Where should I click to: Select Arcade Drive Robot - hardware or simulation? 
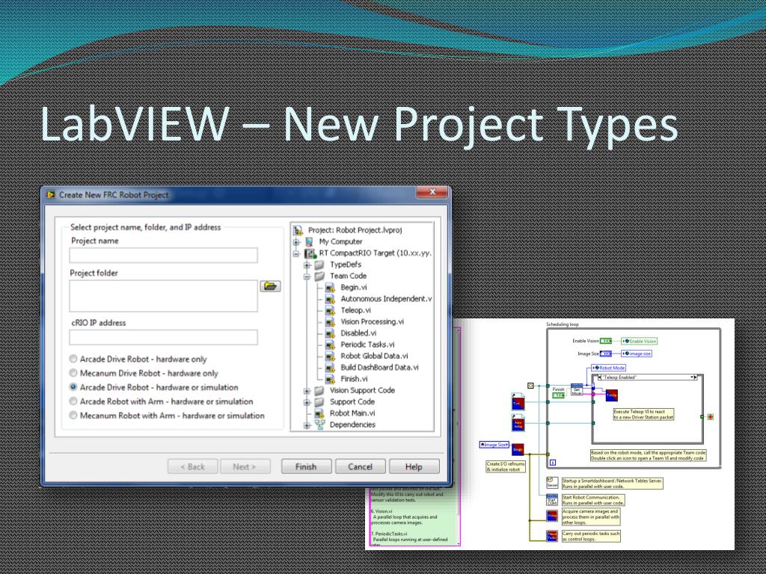tap(73, 388)
